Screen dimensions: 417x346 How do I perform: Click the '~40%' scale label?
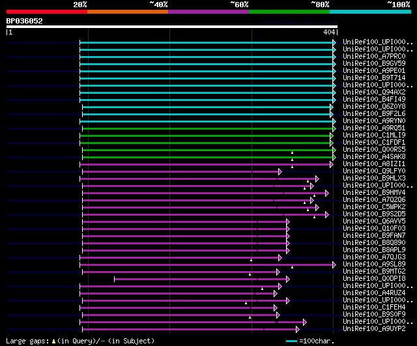pyautogui.click(x=158, y=5)
